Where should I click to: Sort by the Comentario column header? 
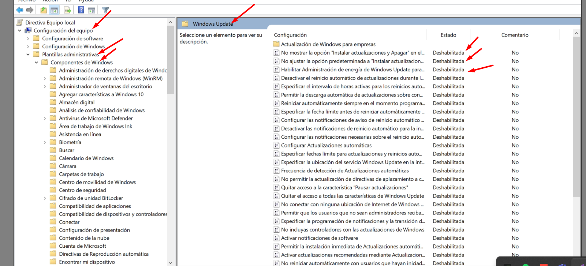(x=515, y=35)
